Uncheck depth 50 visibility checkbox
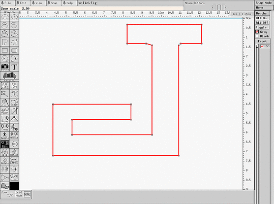274x204 pixels. 262,46
